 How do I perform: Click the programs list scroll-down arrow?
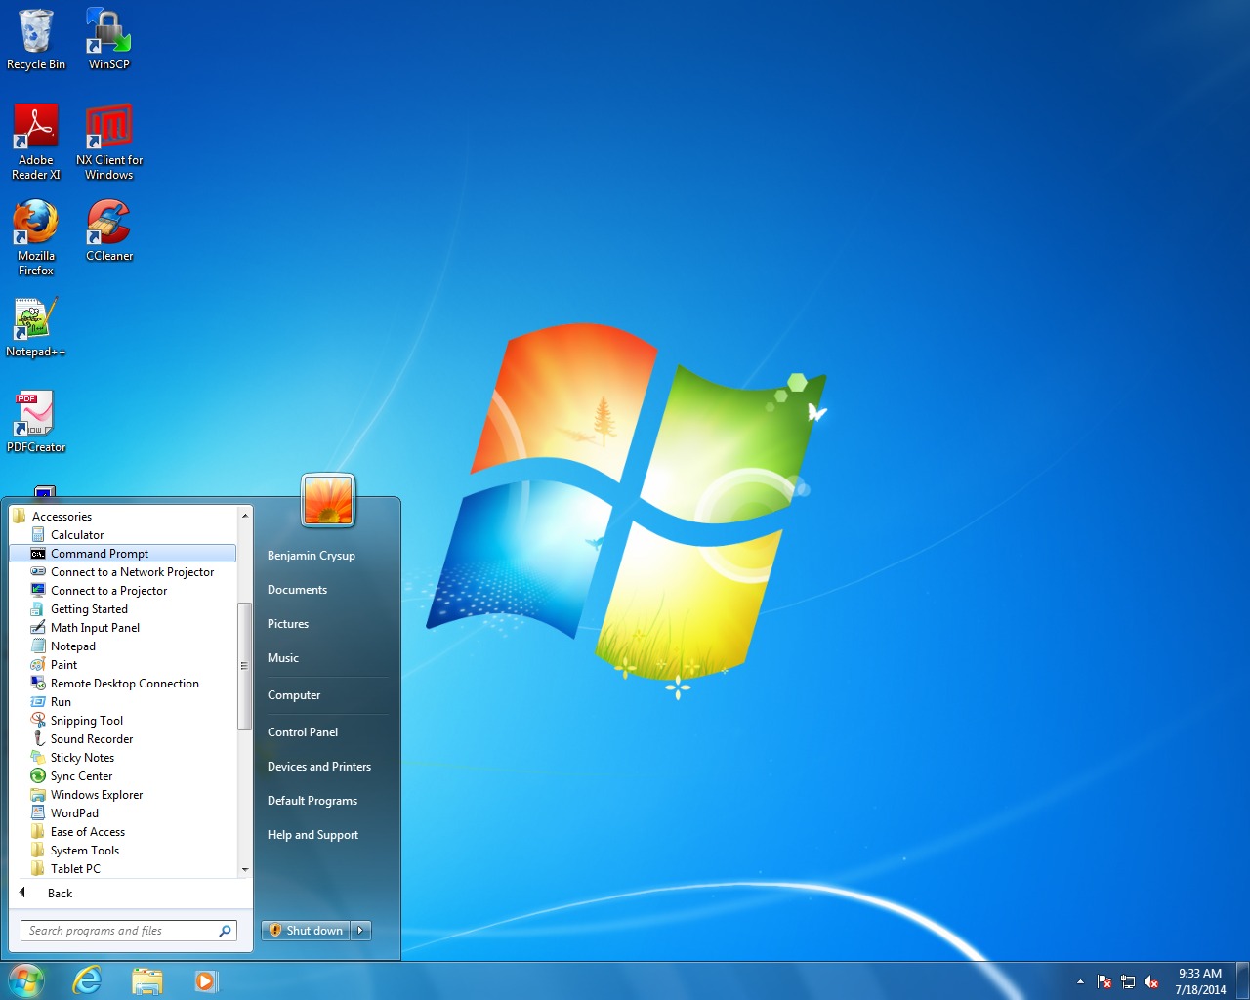click(x=245, y=869)
